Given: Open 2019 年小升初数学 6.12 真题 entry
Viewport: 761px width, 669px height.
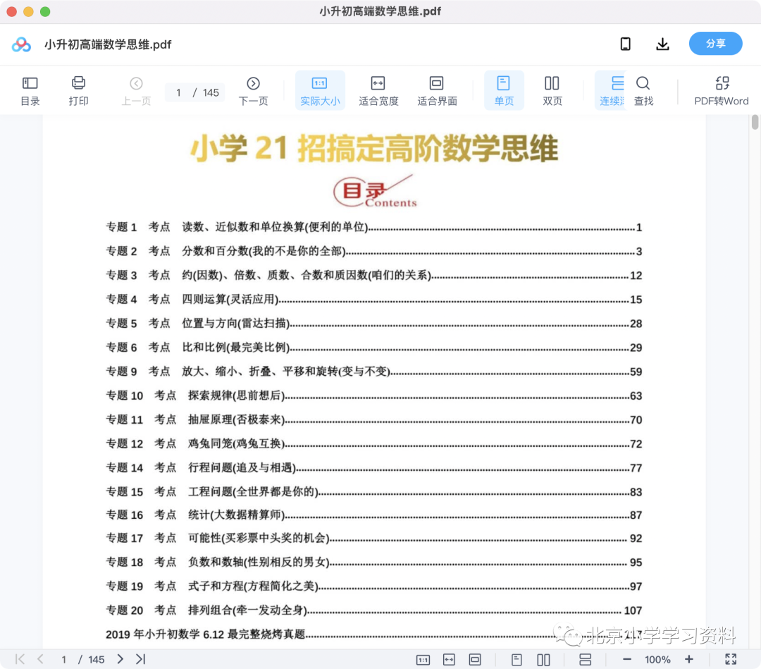Looking at the screenshot, I should [x=373, y=634].
